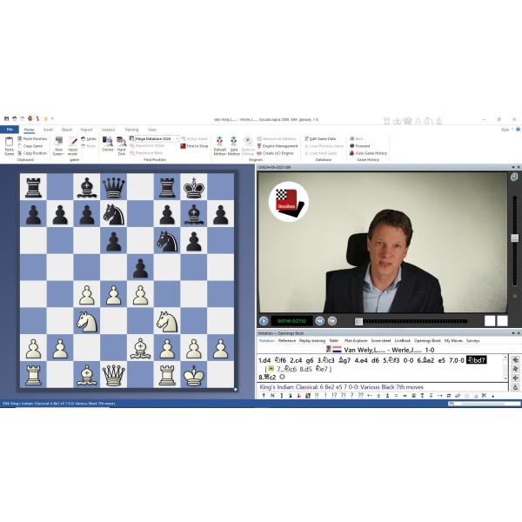Open the Style dropdown
The image size is (522, 522).
(x=506, y=130)
